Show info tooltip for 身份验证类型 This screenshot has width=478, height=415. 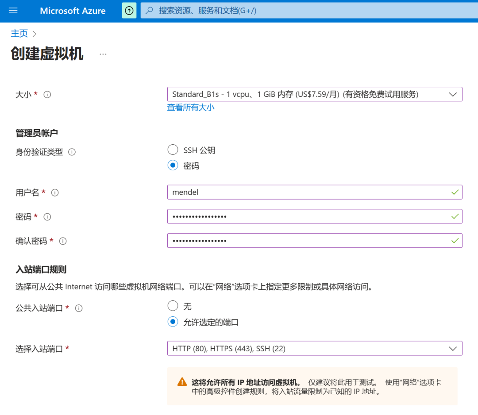[72, 152]
